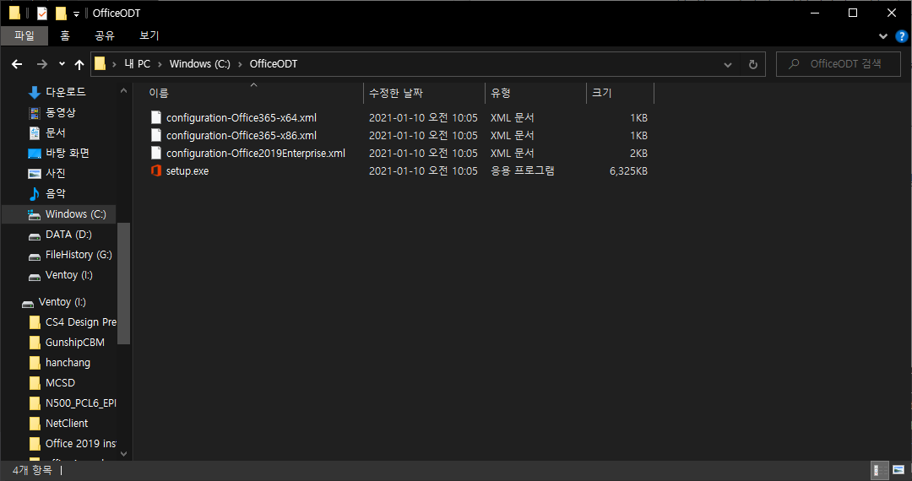This screenshot has height=481, width=912.
Task: Open recent locations dropdown arrow
Action: (62, 64)
